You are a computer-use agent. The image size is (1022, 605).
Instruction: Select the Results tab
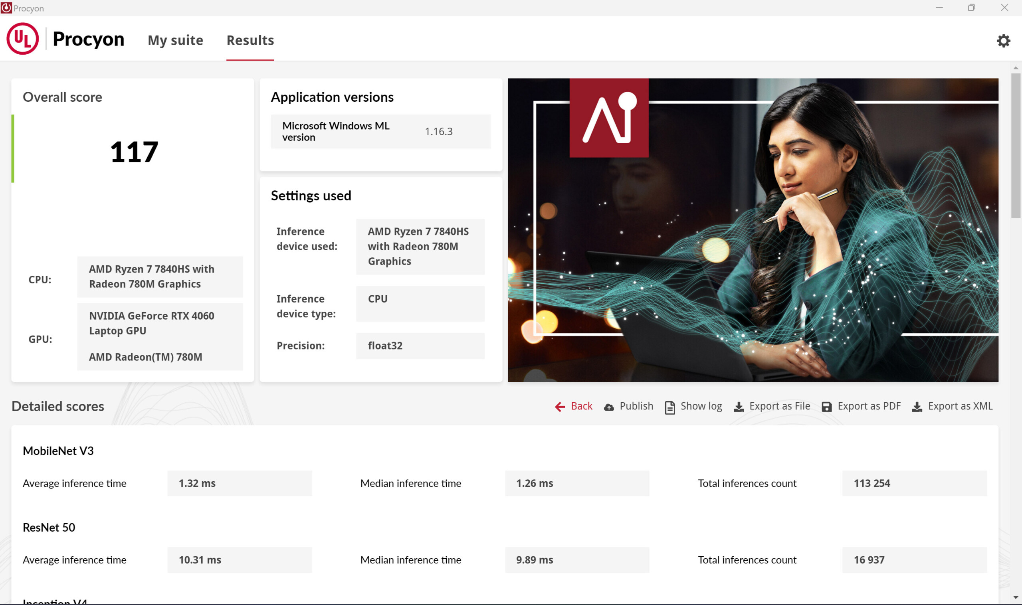pyautogui.click(x=250, y=40)
